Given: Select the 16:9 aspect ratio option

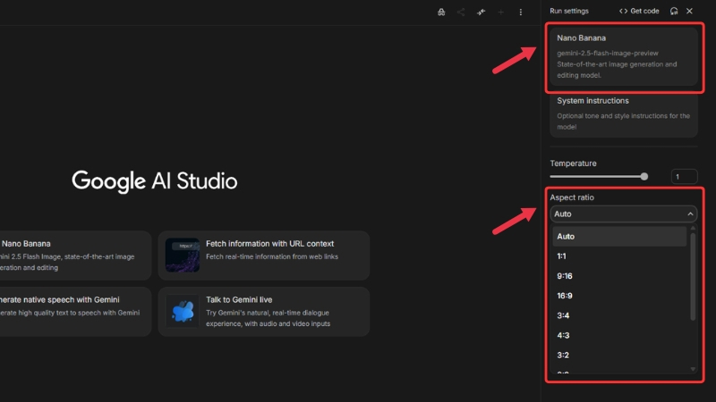Looking at the screenshot, I should click(x=566, y=296).
